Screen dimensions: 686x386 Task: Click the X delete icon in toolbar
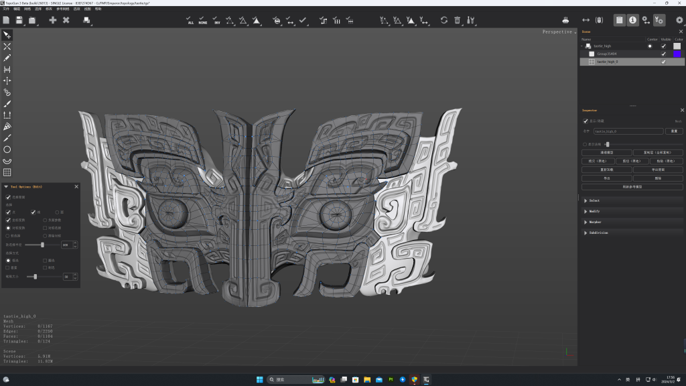[66, 20]
